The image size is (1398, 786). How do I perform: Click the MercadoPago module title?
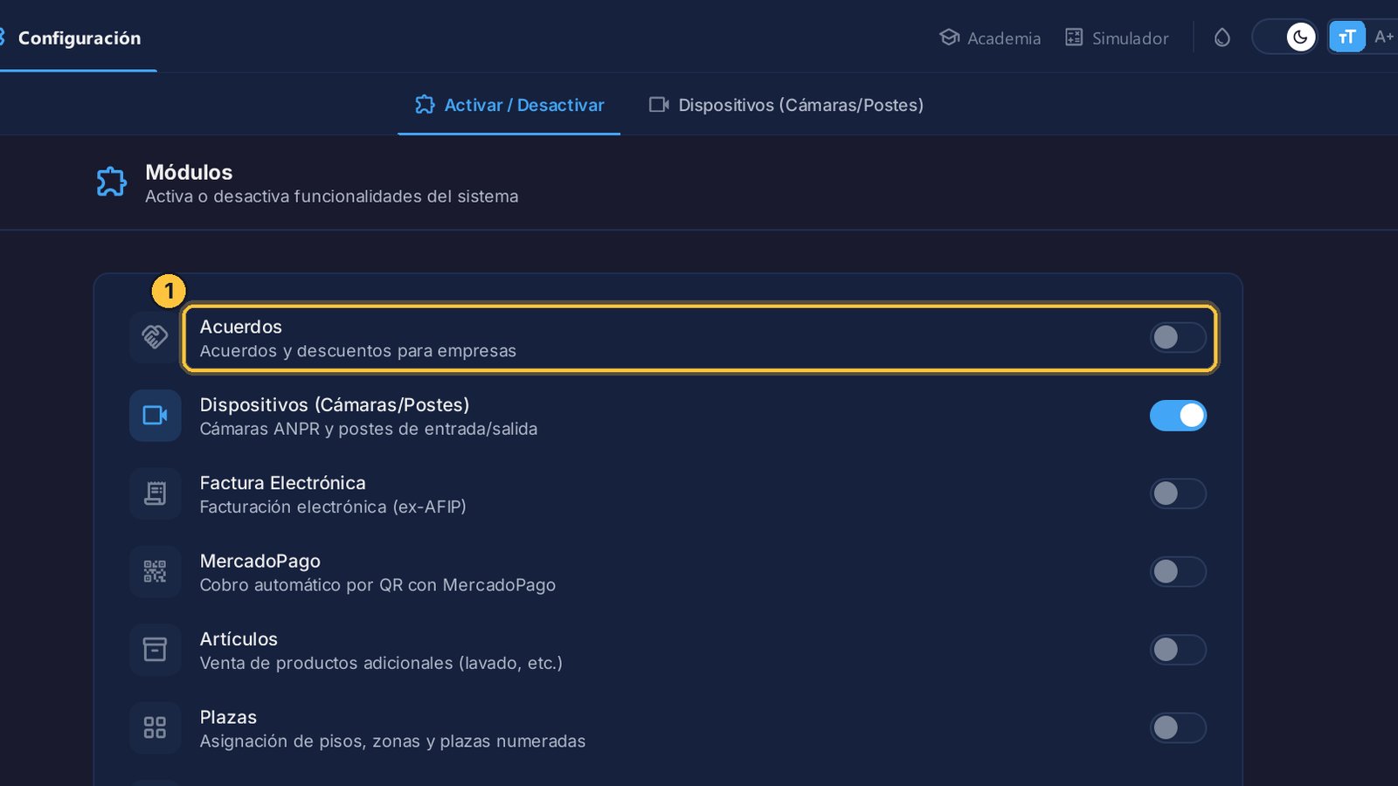pyautogui.click(x=260, y=561)
